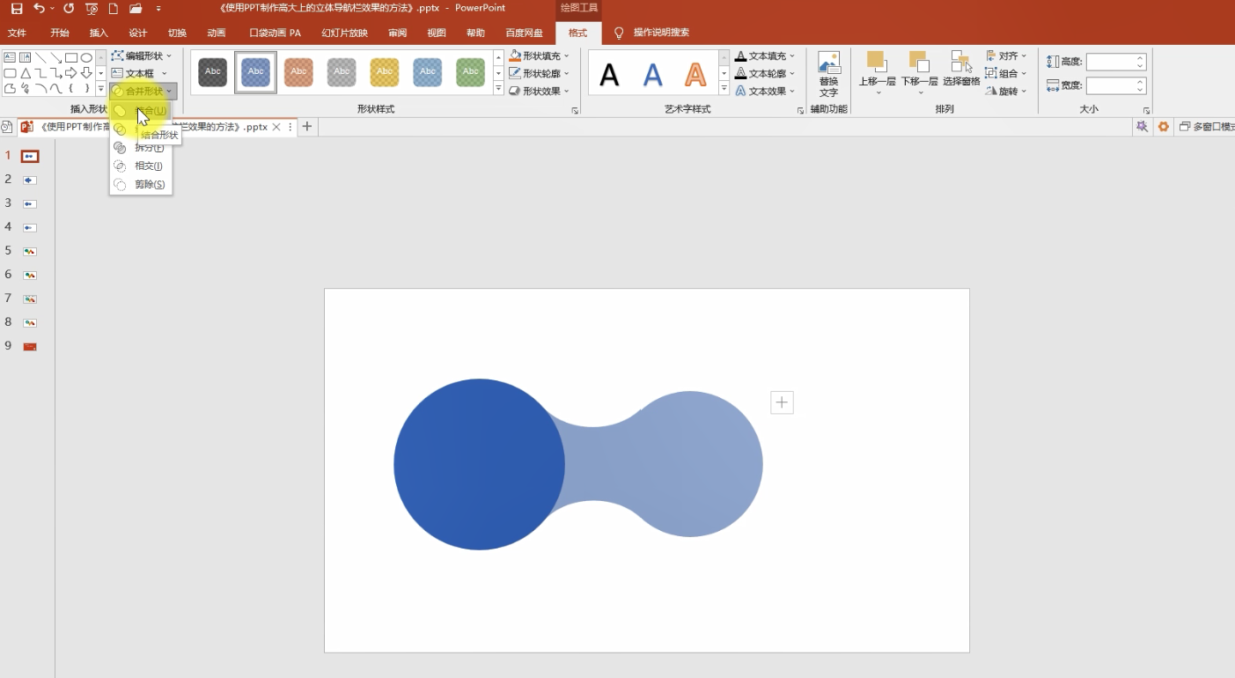Choose Intersect (相交) from merge shapes menu
Image resolution: width=1235 pixels, height=678 pixels.
[x=147, y=166]
